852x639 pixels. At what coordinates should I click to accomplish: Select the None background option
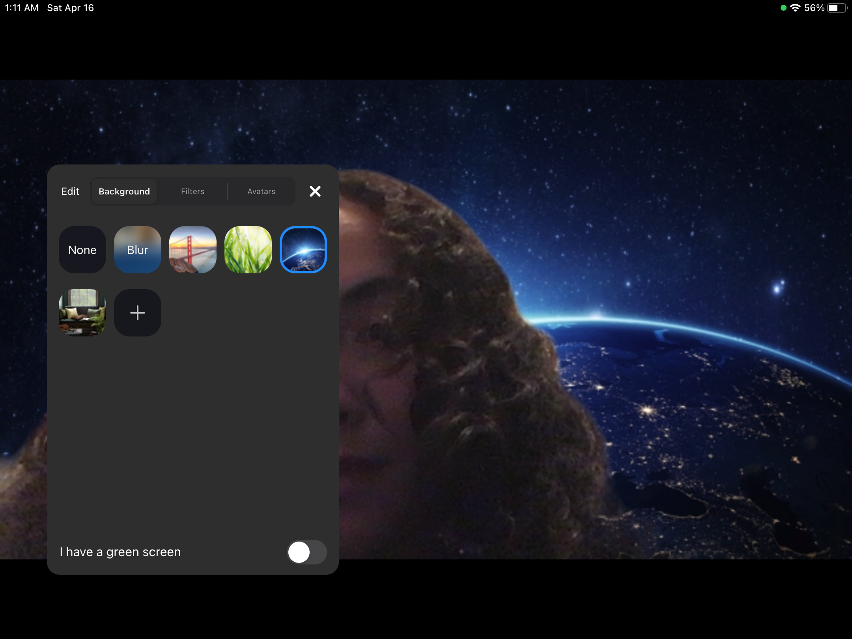click(x=82, y=250)
